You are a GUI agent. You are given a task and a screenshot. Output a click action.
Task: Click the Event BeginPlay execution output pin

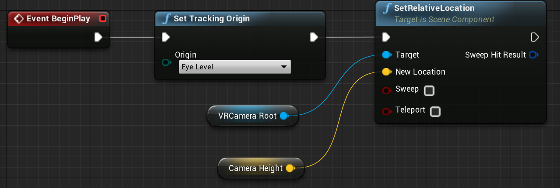[98, 37]
